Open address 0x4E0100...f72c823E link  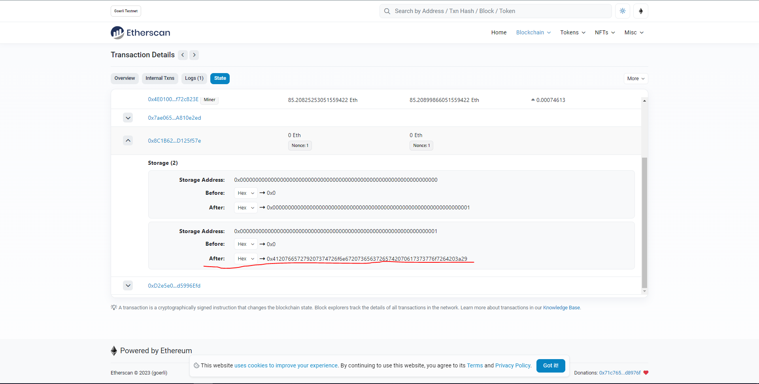(173, 99)
